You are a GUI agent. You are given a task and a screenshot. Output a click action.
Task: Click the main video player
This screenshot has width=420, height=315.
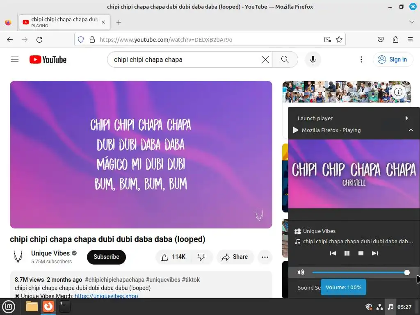coord(141,155)
